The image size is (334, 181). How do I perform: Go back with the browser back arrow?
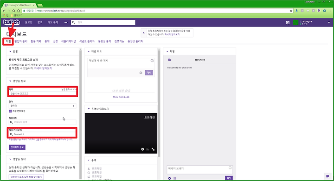4,11
